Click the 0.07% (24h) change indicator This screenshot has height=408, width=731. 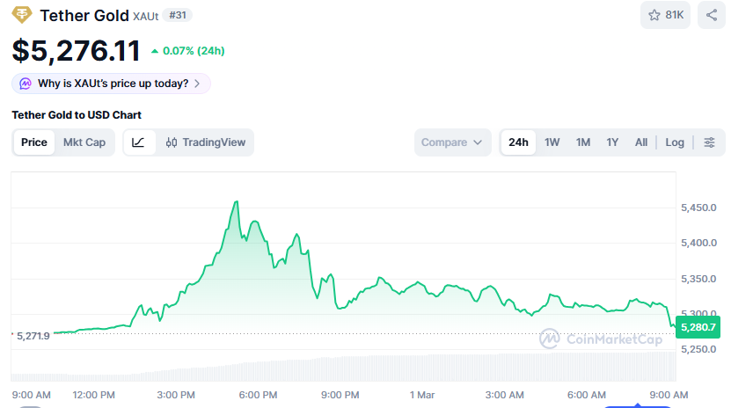pos(188,51)
